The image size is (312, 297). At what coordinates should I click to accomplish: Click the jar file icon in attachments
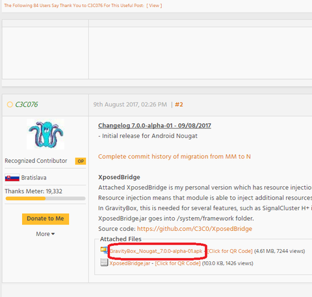[104, 263]
